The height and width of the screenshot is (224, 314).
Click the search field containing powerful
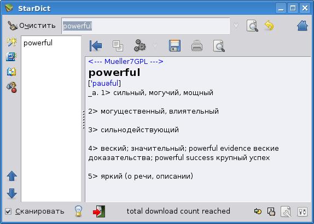tap(146, 26)
